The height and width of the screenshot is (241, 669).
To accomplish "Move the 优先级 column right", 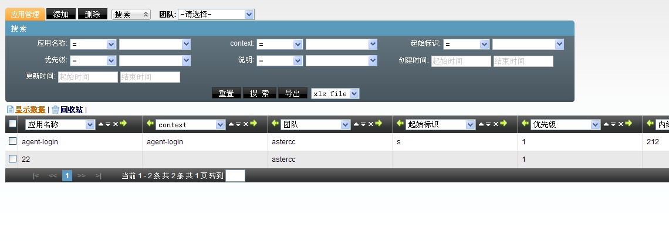I will [629, 124].
